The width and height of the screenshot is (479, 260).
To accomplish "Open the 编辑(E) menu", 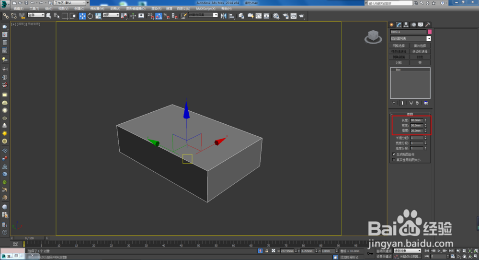I will tap(19, 9).
